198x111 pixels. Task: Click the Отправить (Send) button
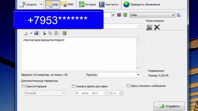tap(169, 106)
